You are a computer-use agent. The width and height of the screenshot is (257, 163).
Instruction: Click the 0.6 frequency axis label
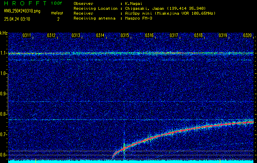pos(3,155)
